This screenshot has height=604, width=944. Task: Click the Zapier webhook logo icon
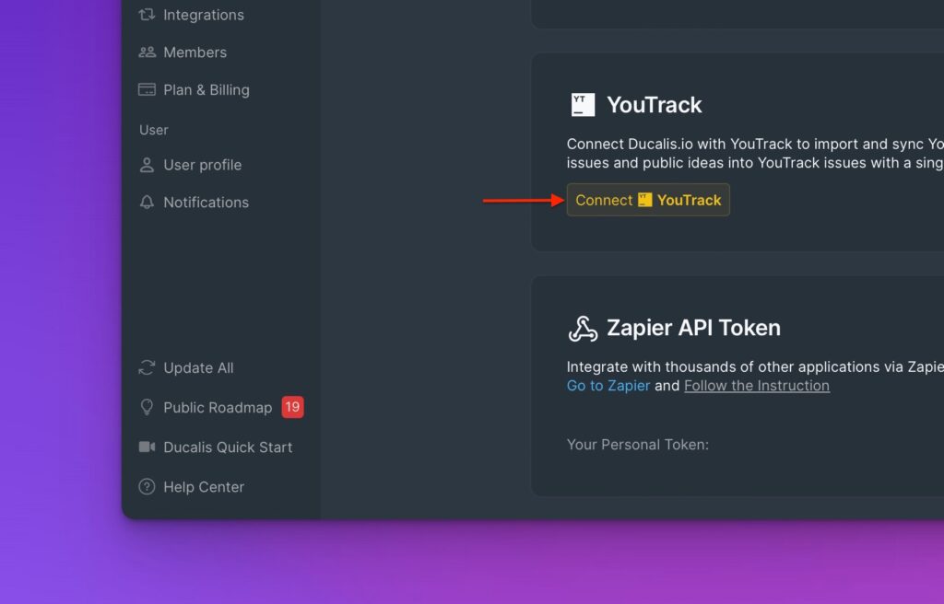[583, 329]
